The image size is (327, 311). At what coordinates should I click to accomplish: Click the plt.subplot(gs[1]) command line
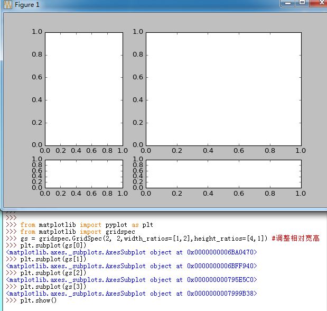click(x=46, y=259)
